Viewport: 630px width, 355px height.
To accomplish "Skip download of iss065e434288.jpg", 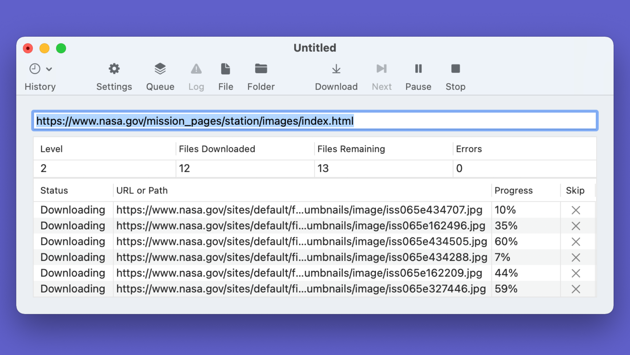I will [576, 257].
